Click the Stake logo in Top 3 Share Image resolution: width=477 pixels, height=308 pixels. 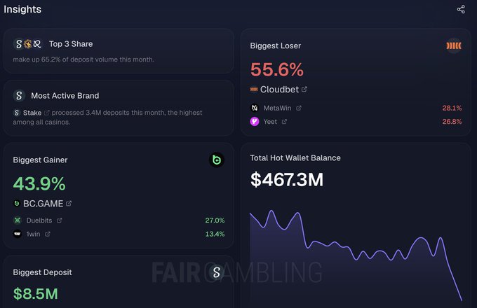[19, 44]
